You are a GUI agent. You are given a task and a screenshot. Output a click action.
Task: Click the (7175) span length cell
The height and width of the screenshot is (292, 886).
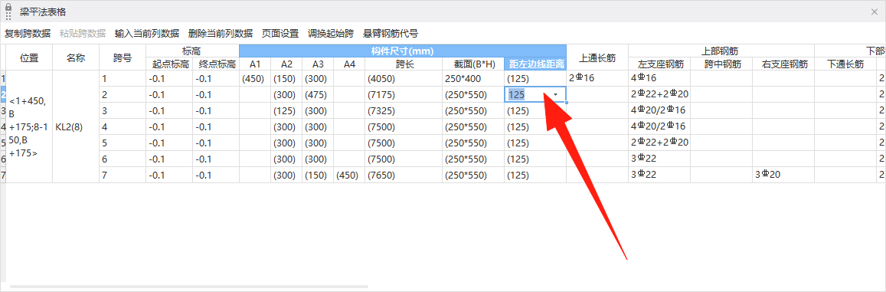tap(404, 95)
